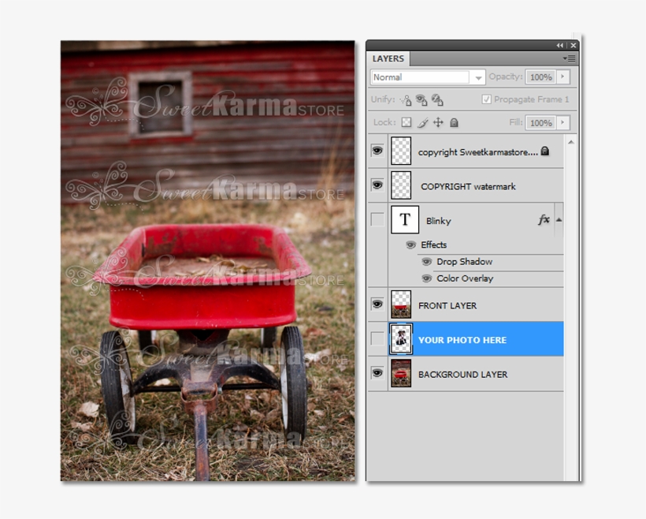
Task: Select the FRONT LAYER name
Action: pyautogui.click(x=447, y=306)
